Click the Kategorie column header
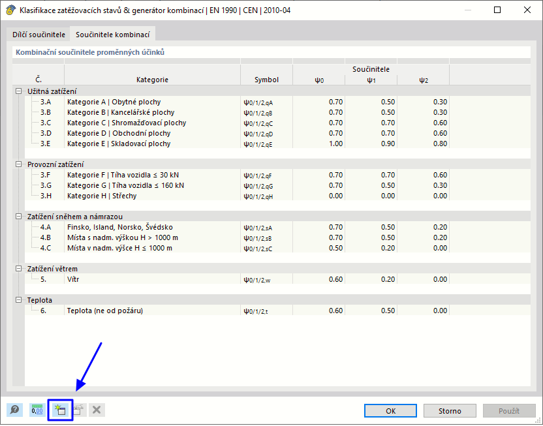This screenshot has width=543, height=426. [x=152, y=80]
